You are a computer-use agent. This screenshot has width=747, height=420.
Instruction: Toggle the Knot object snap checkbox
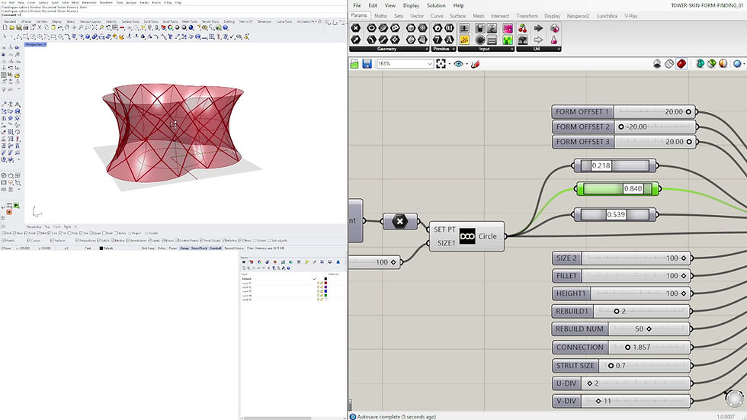tap(108, 233)
